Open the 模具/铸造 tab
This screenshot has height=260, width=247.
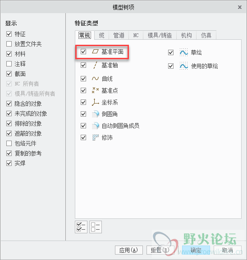(160, 35)
